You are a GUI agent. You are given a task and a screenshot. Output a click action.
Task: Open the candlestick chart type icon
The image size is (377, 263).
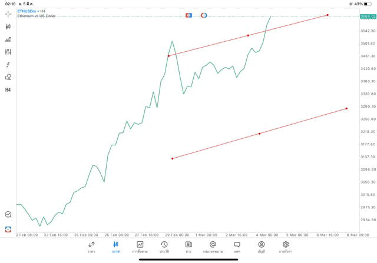(8, 26)
